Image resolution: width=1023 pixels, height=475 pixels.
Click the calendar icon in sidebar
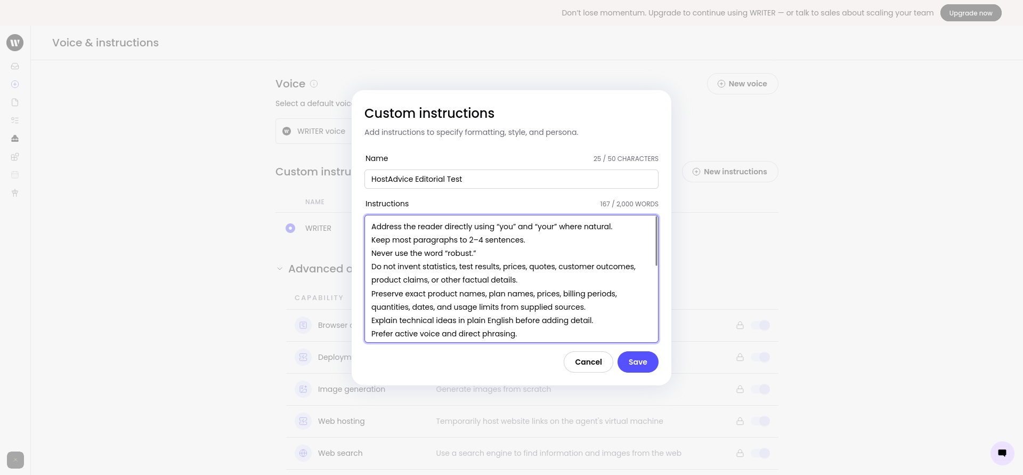[15, 175]
